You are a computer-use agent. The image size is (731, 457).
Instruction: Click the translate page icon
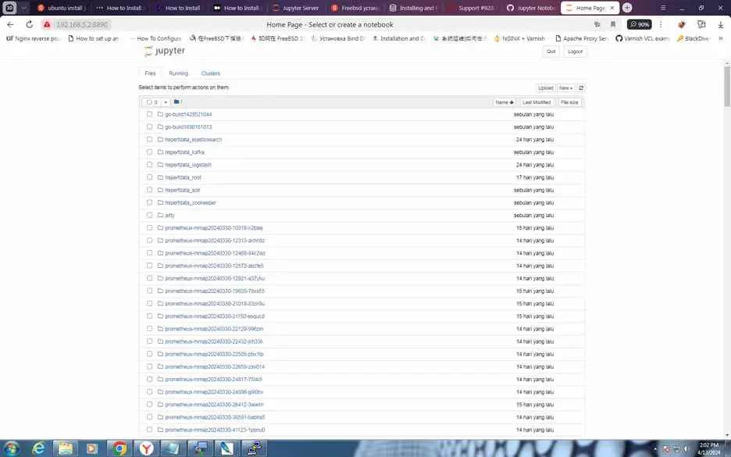tap(597, 24)
